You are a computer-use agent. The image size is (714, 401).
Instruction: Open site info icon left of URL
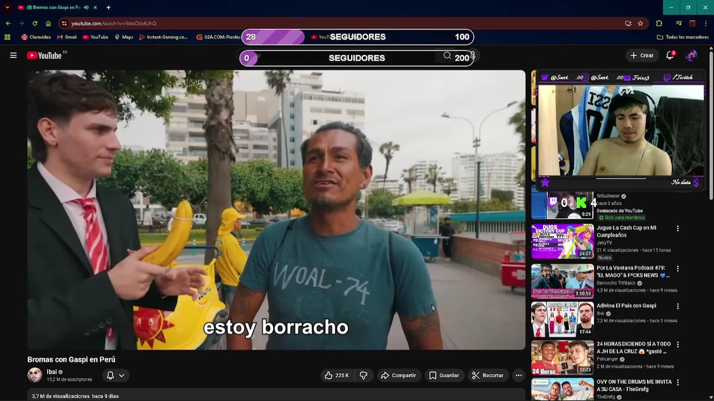[x=65, y=23]
